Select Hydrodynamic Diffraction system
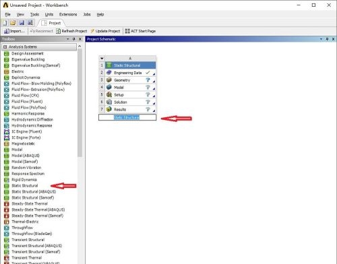 tap(32, 119)
